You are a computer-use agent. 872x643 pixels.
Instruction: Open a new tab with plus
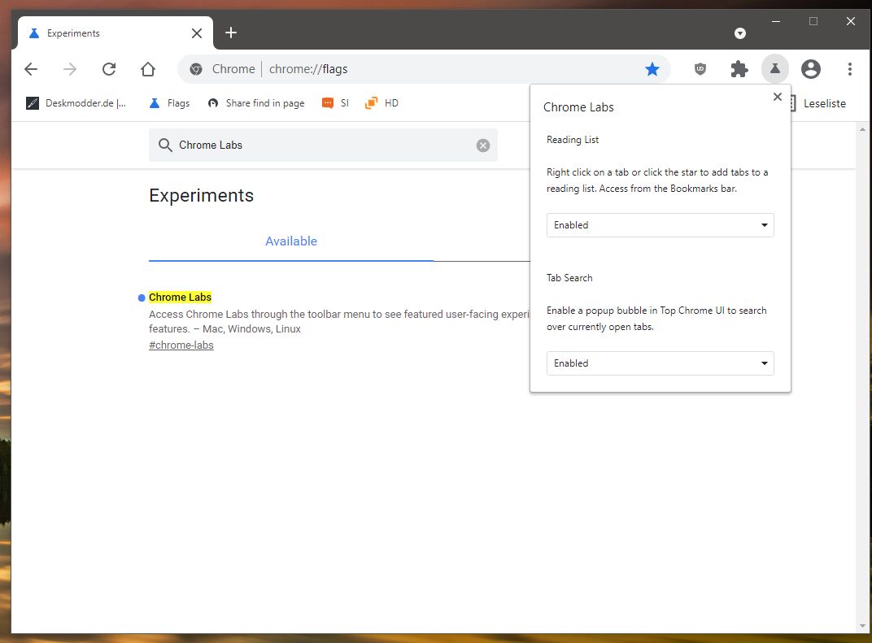click(x=231, y=33)
